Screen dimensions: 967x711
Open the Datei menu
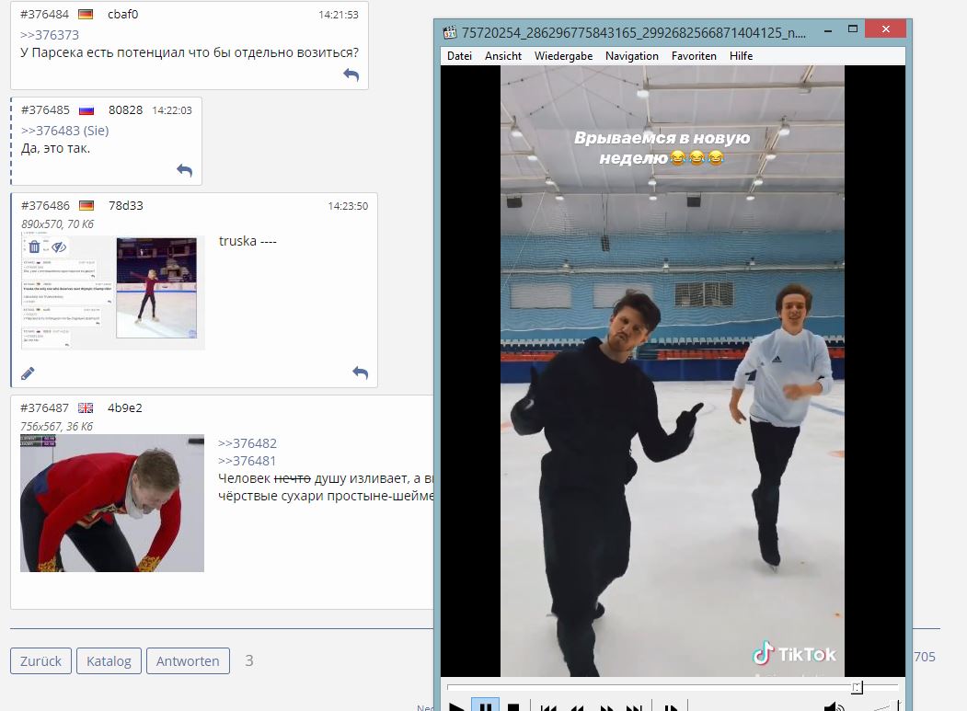[x=458, y=56]
